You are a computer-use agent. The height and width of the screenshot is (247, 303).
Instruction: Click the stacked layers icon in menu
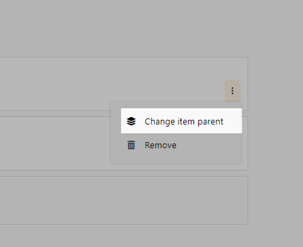click(x=131, y=121)
